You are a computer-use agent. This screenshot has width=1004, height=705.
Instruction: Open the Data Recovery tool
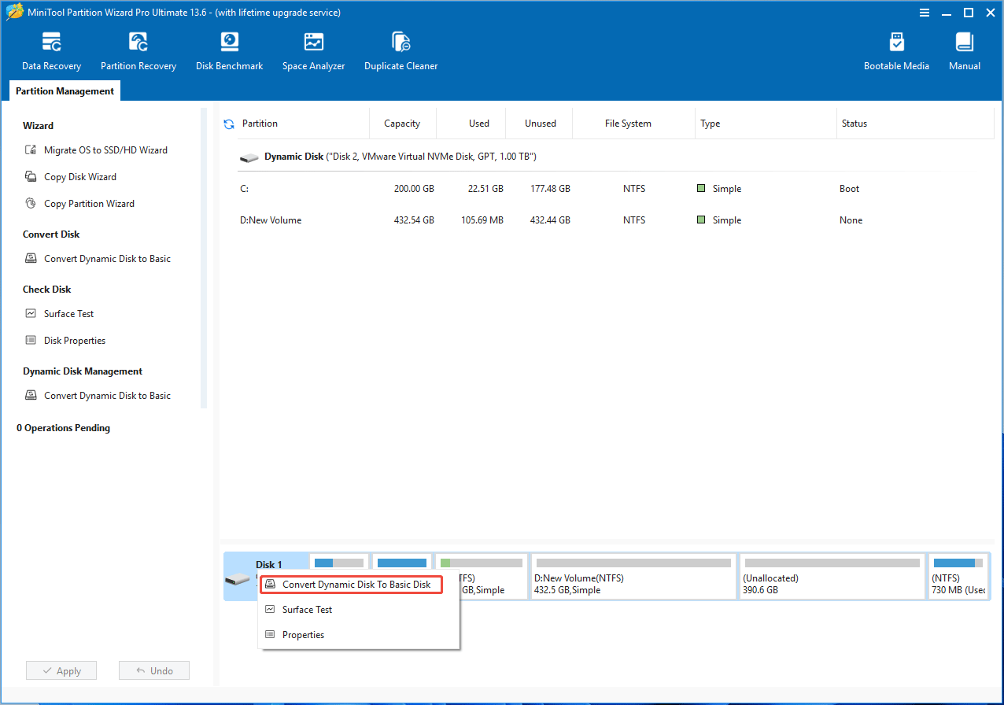click(x=51, y=52)
